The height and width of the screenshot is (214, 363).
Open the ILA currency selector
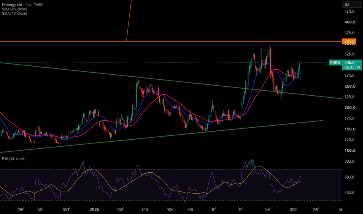click(352, 5)
